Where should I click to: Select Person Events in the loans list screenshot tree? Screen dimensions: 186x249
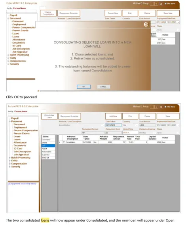pyautogui.click(x=21, y=134)
